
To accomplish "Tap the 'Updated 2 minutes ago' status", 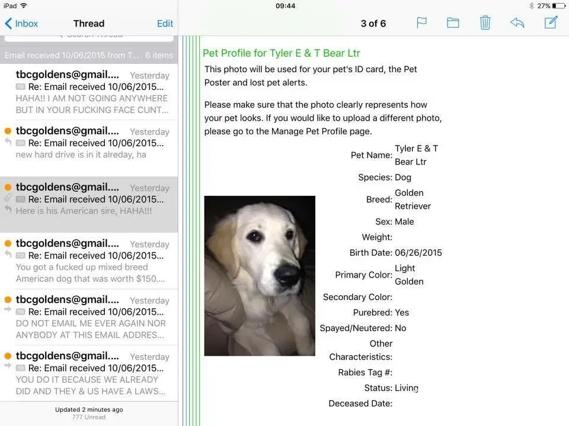I will [x=89, y=409].
